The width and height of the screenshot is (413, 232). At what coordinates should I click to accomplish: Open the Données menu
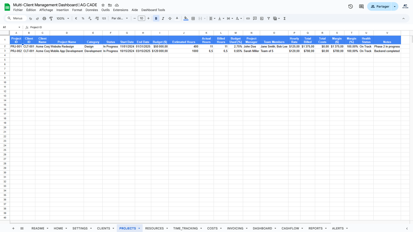92,10
